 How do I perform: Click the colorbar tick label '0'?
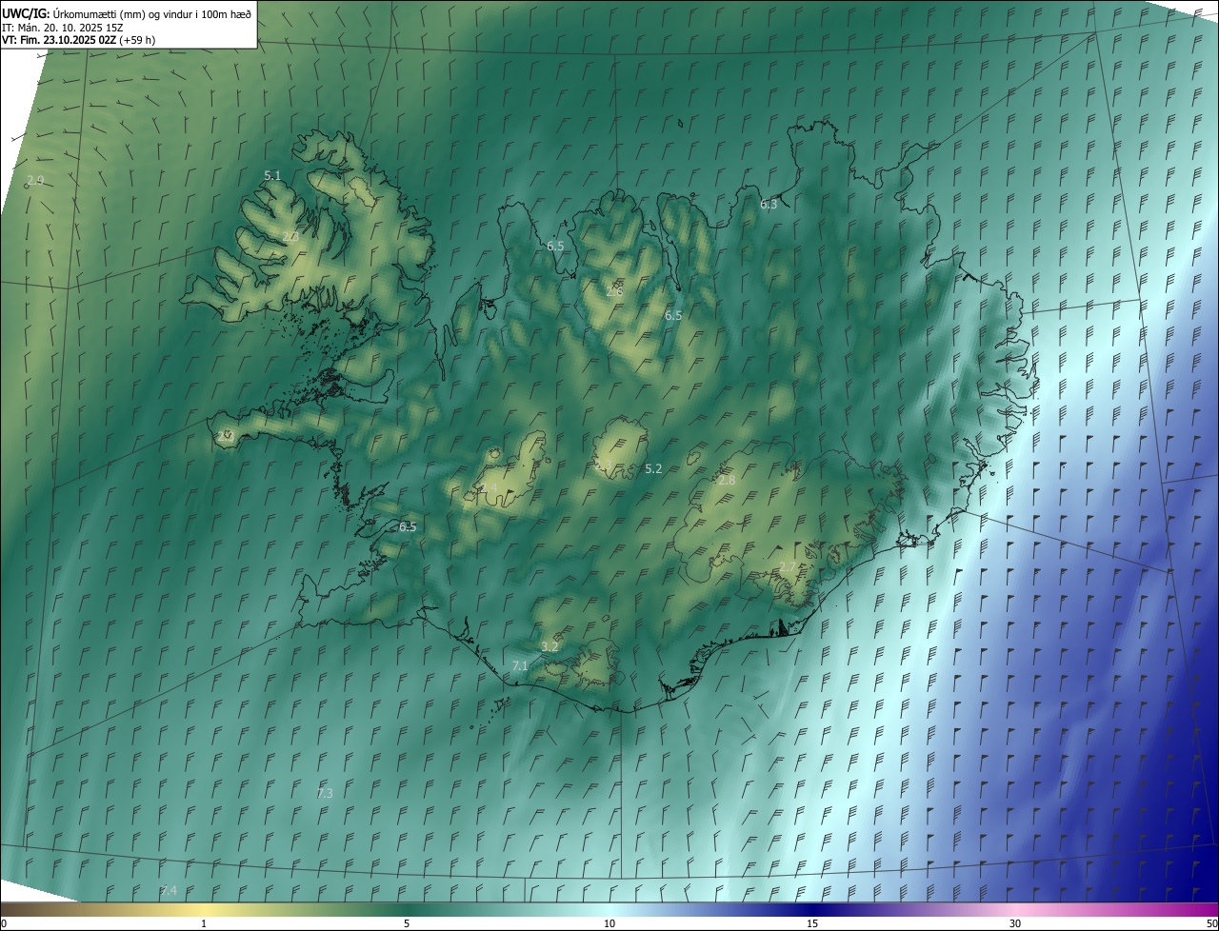click(x=3, y=923)
